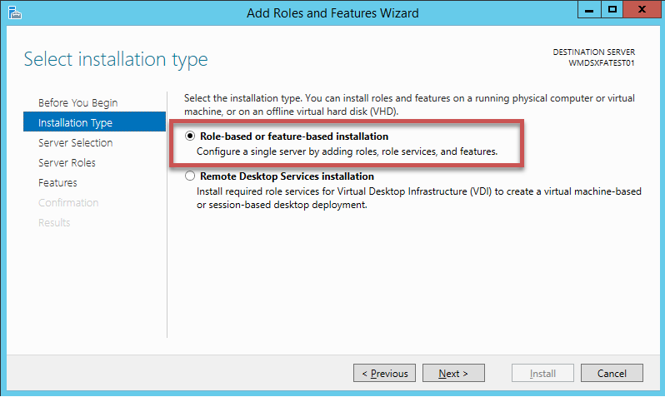Image resolution: width=665 pixels, height=397 pixels.
Task: Click the disabled Install button
Action: (542, 374)
